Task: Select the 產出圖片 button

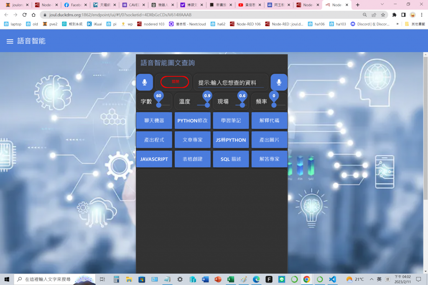Action: point(270,140)
